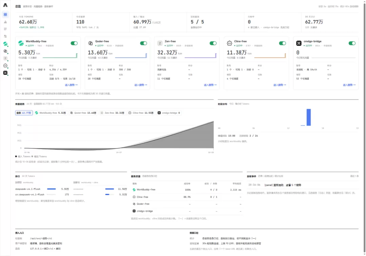Toggle the cmdgo-bridge service switch
366x256 pixels.
pos(352,43)
